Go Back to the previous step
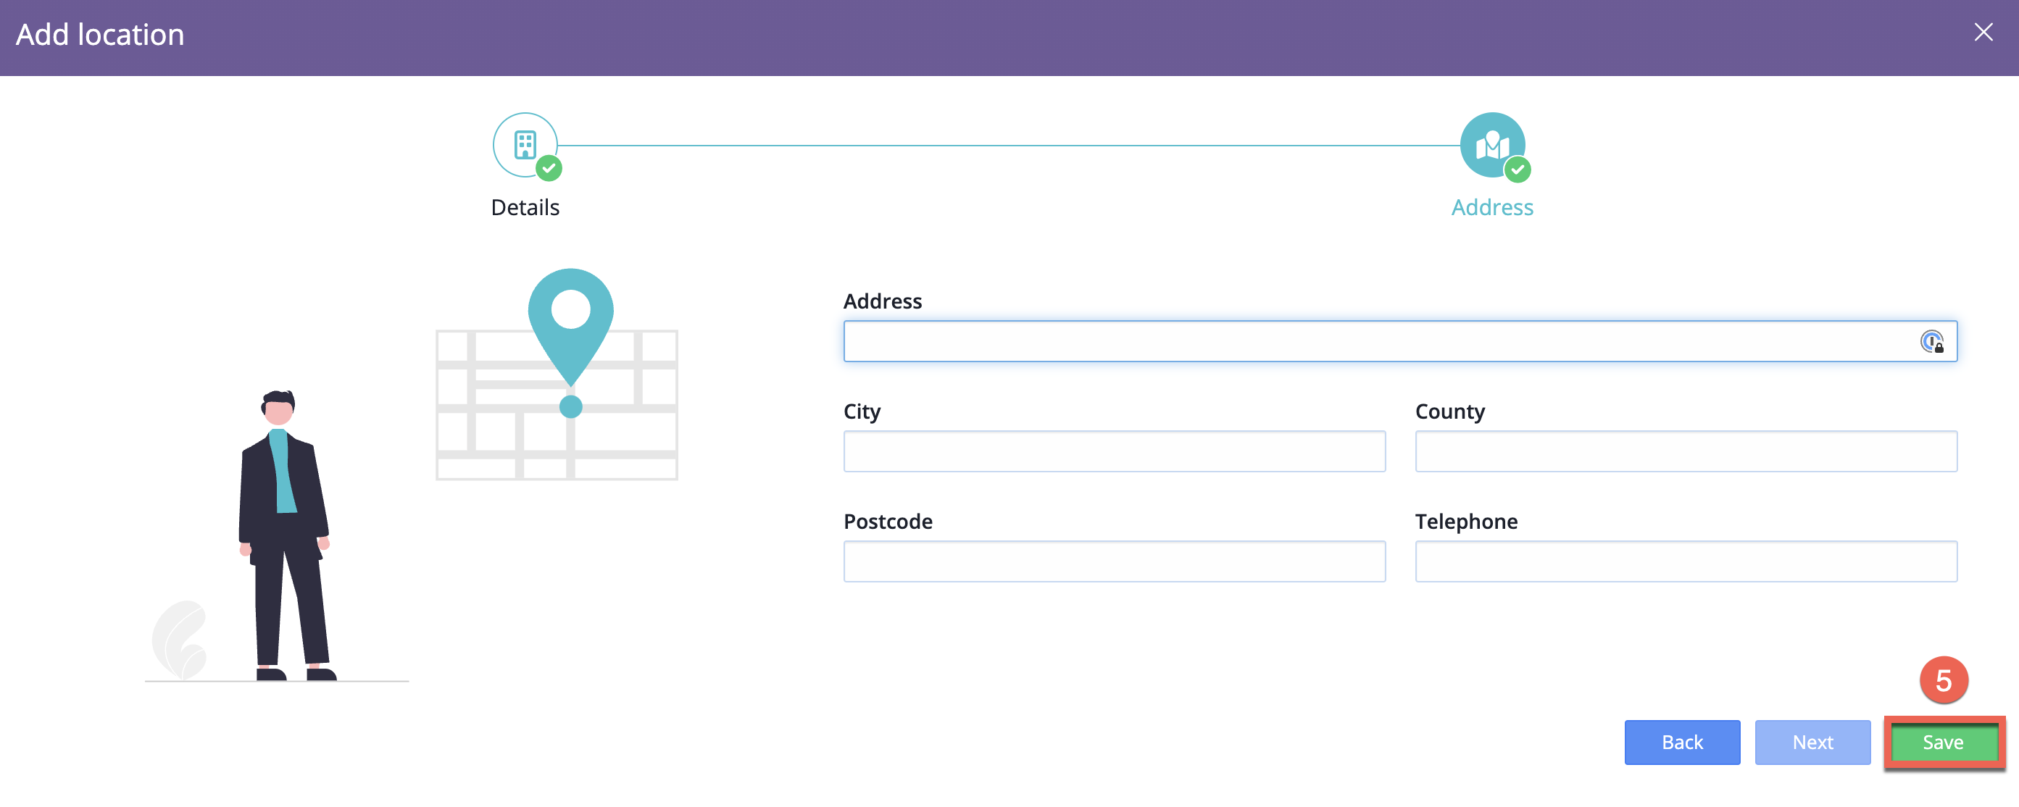The image size is (2019, 807). pos(1681,742)
